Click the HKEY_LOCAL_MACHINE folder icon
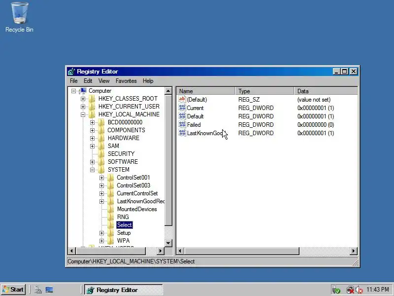The height and width of the screenshot is (296, 394). pyautogui.click(x=92, y=114)
